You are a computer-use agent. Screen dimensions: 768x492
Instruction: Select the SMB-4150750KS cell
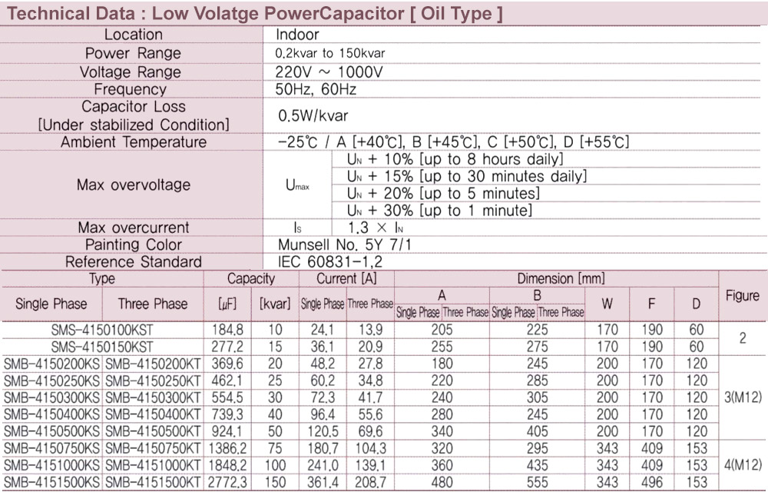coord(51,448)
